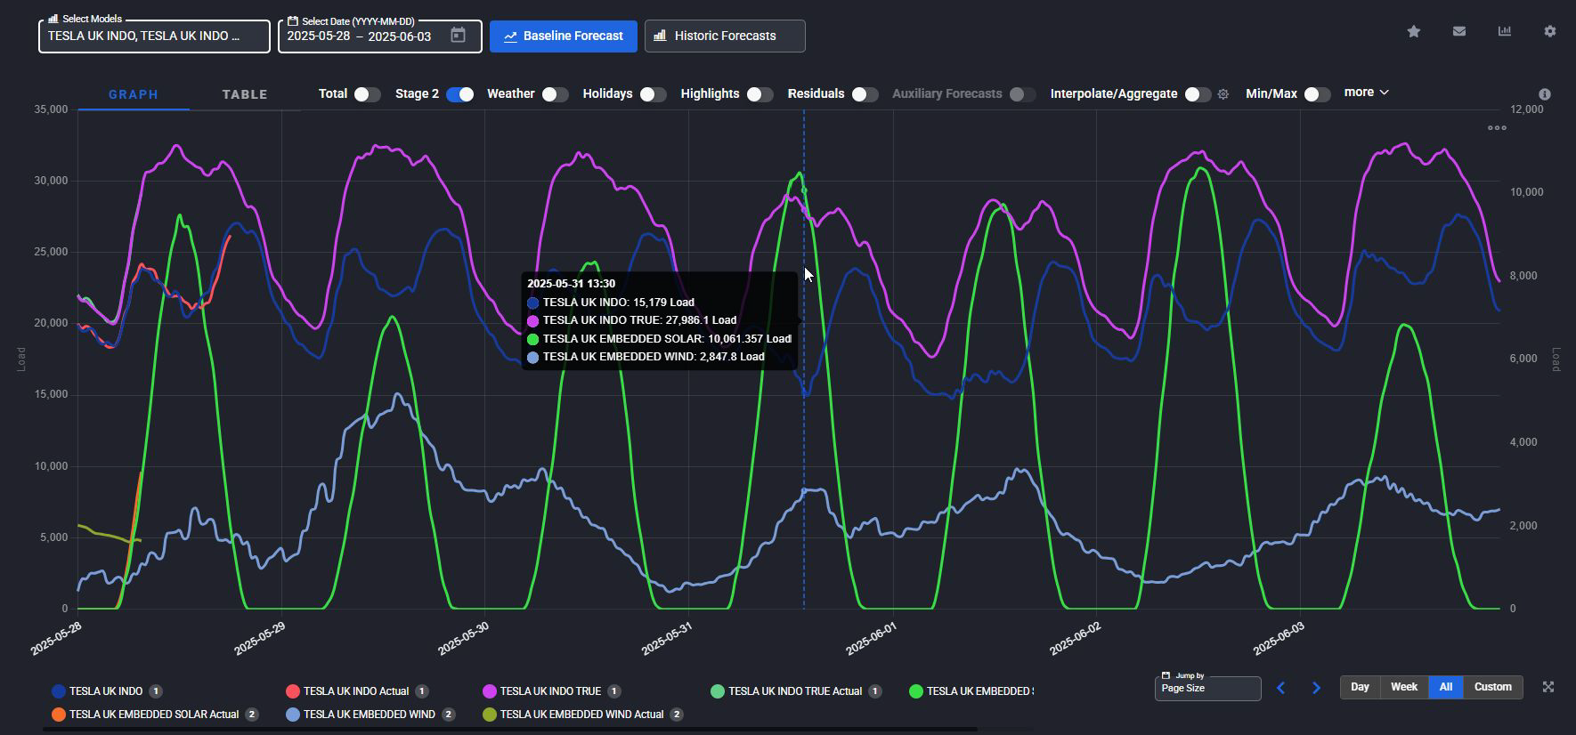Enable the Holidays toggle
This screenshot has width=1576, height=735.
click(x=653, y=94)
